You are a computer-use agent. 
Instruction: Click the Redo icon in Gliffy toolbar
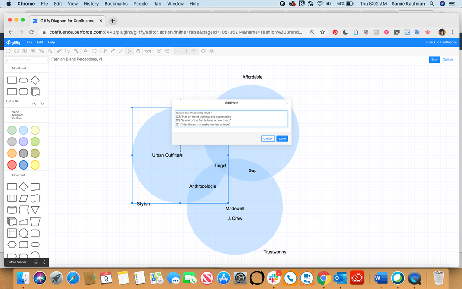coord(17,51)
